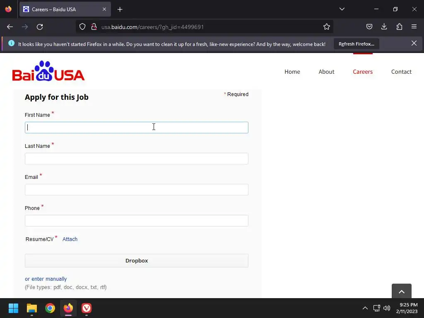
Task: Open the Firefox application menu
Action: point(414,26)
